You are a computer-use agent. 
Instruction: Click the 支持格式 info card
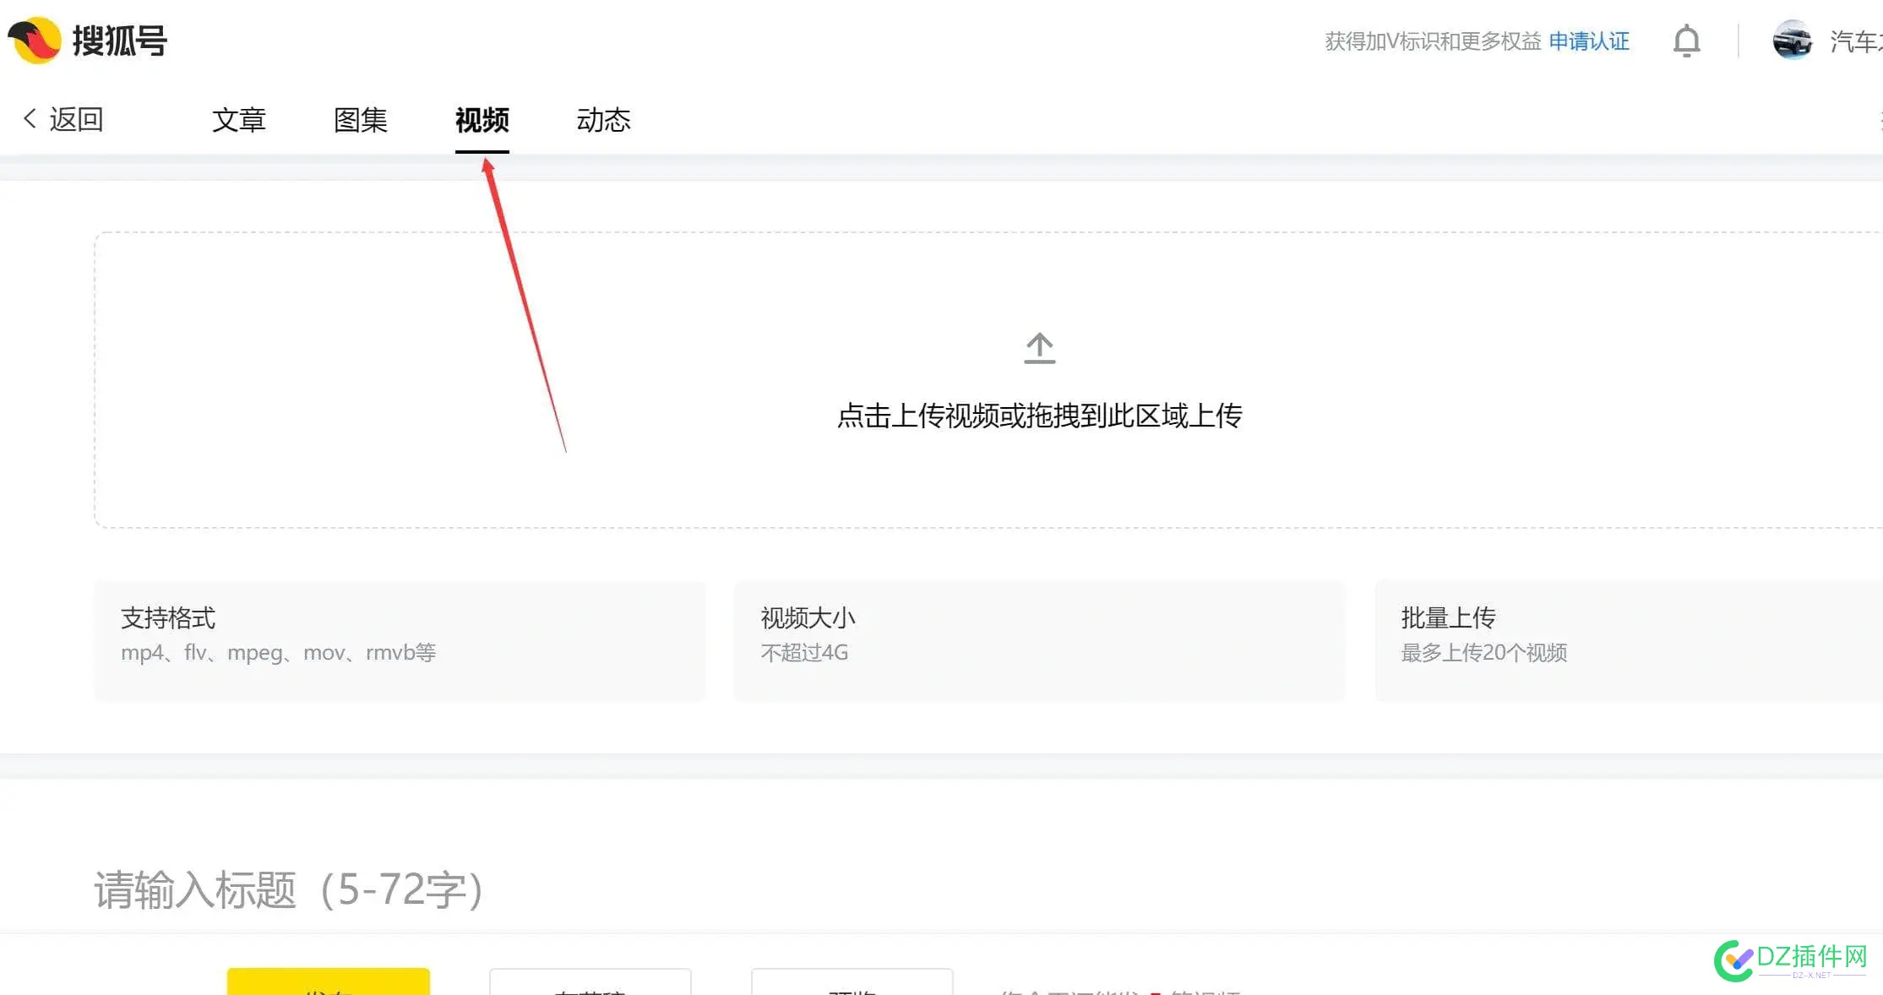click(400, 639)
